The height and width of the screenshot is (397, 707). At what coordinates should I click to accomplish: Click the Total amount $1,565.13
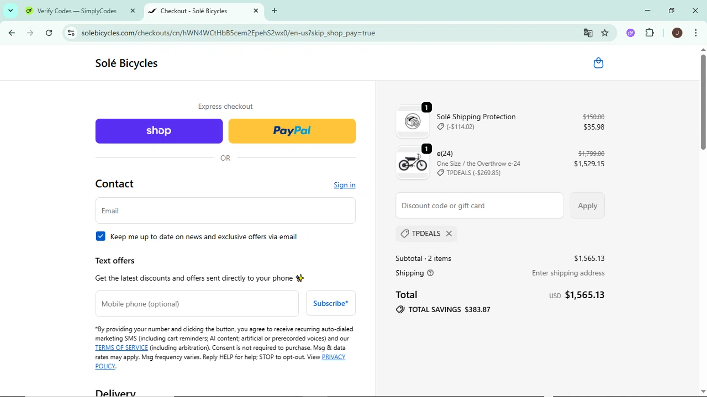click(584, 295)
